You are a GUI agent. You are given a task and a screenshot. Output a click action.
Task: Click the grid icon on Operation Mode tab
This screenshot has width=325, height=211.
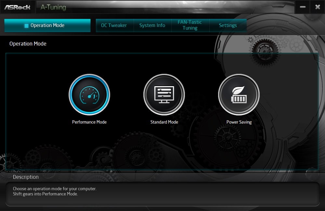pyautogui.click(x=27, y=26)
